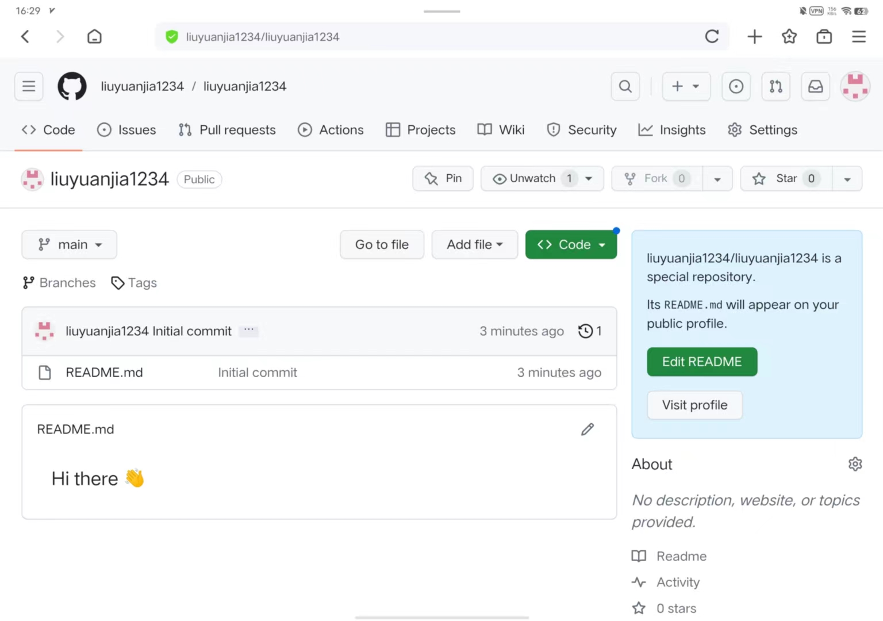
Task: Open README.md file in file list
Action: coord(104,373)
